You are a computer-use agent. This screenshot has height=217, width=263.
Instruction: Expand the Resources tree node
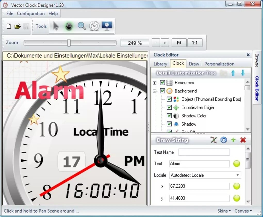(155, 83)
